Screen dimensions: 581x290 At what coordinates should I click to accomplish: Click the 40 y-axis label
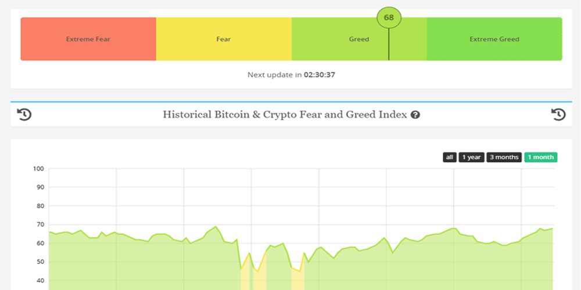pos(40,280)
